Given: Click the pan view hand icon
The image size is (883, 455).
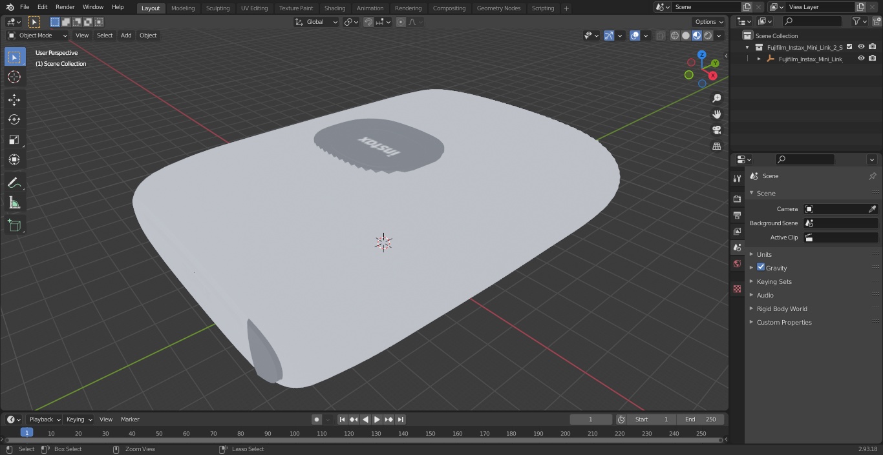Looking at the screenshot, I should pos(716,114).
